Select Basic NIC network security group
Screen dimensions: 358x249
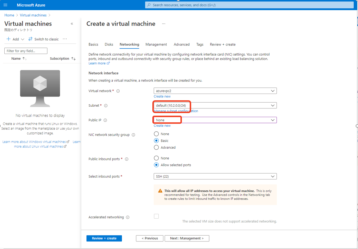tap(156, 141)
